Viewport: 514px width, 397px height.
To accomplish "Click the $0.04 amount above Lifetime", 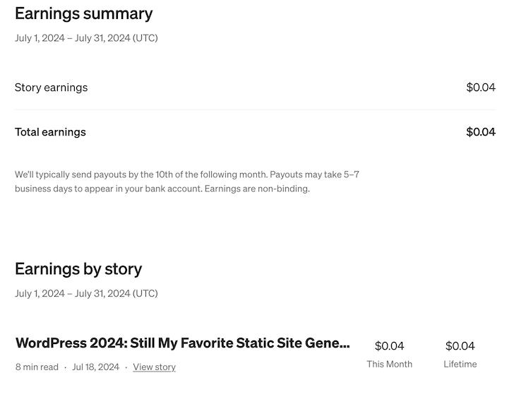I will 460,346.
